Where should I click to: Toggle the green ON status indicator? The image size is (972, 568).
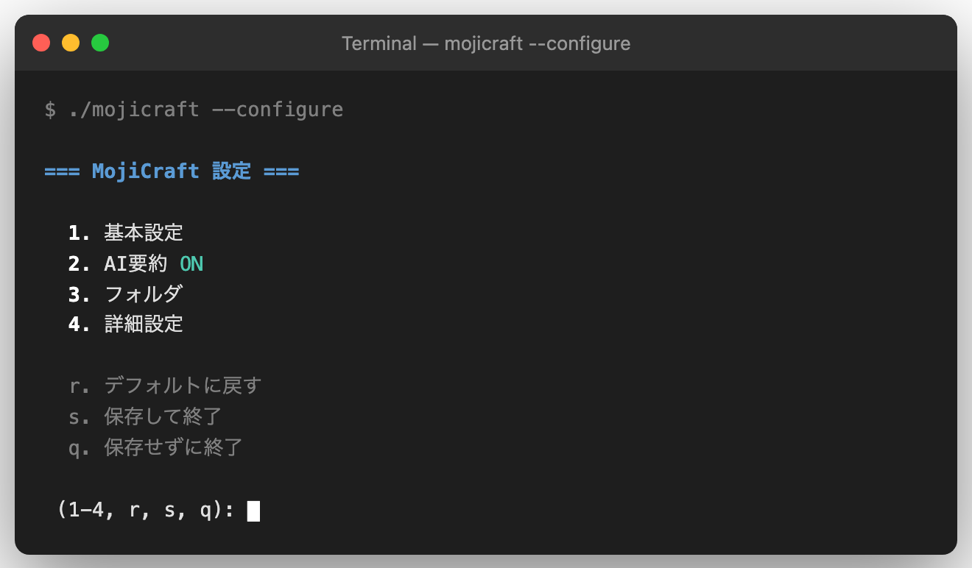[x=191, y=263]
